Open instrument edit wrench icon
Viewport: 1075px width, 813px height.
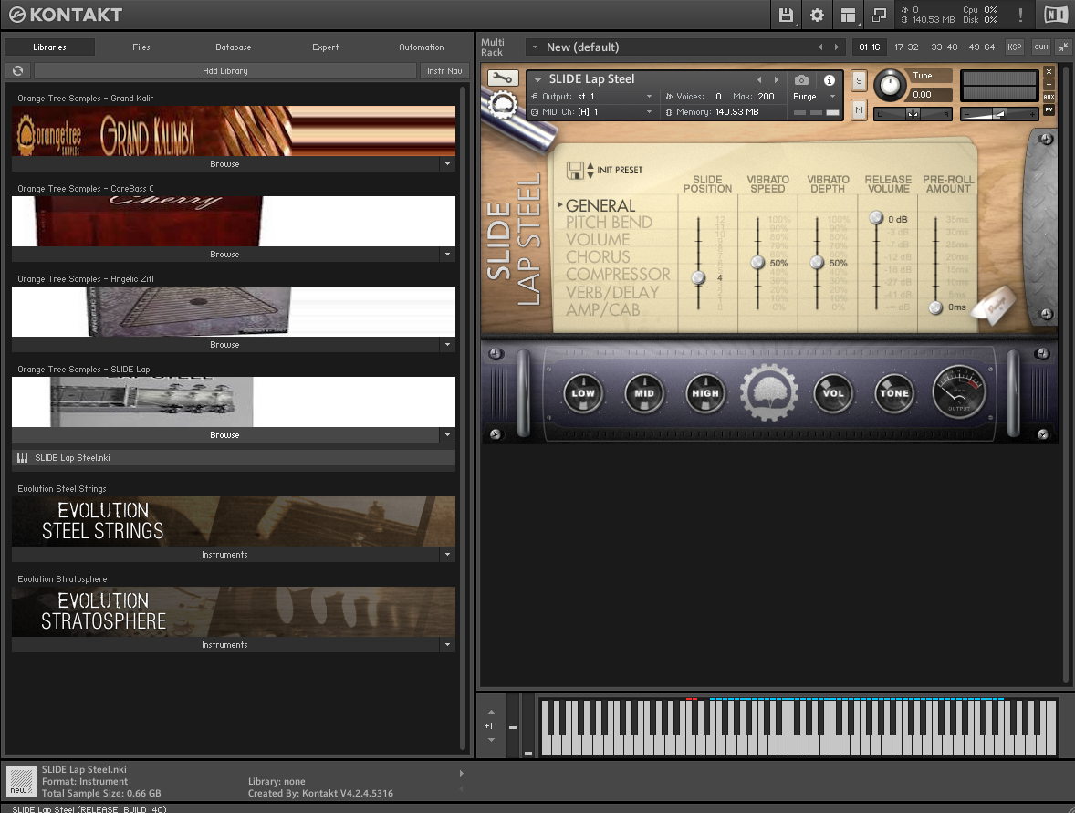pyautogui.click(x=503, y=78)
